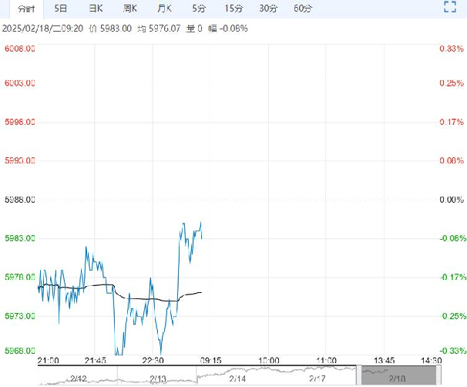Image resolution: width=467 pixels, height=387 pixels.
Task: Select 2/17 section in bottom timeline
Action: click(x=318, y=378)
